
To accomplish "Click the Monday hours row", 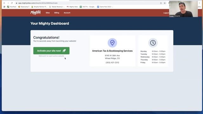I will pyautogui.click(x=153, y=51).
